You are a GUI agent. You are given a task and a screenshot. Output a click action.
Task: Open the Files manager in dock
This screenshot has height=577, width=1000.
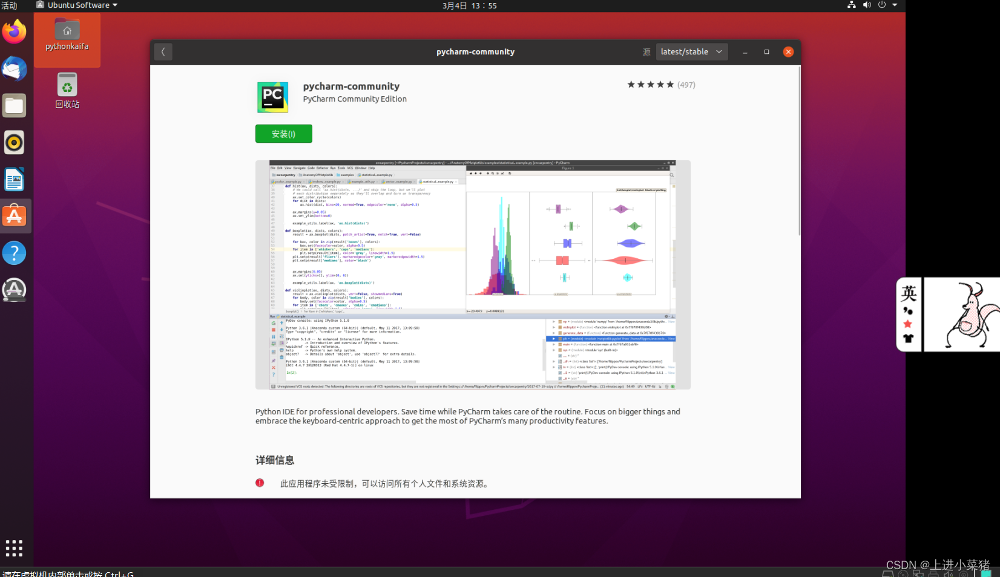pos(14,106)
